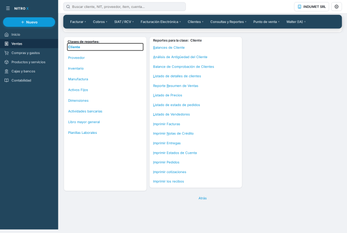Select the Proveedor report class
This screenshot has width=347, height=233.
coord(76,58)
